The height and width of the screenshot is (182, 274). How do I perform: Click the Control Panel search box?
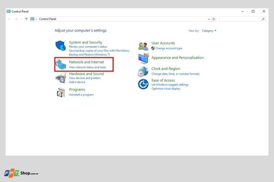click(242, 19)
